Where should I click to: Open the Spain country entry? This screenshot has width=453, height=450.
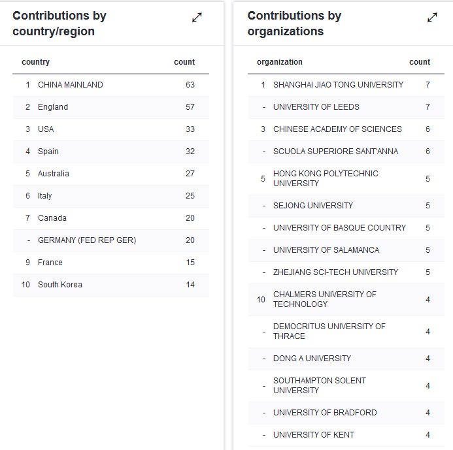[x=48, y=152]
